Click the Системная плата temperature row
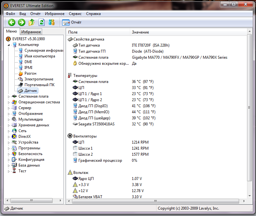Screen dimensions: 256x216 pos(157,82)
